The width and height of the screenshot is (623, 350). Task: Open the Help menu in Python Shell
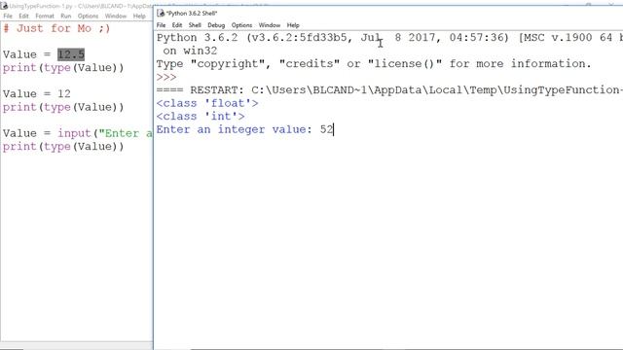(x=293, y=25)
